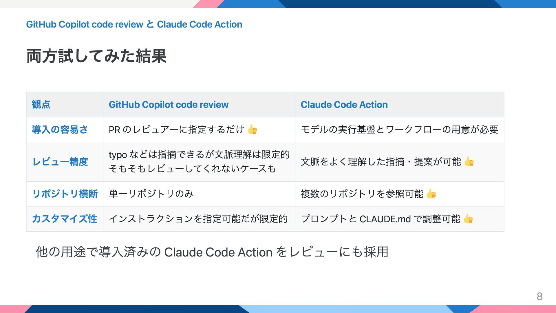
Task: Click the カスタマイズ性 row label
Action: click(x=64, y=219)
